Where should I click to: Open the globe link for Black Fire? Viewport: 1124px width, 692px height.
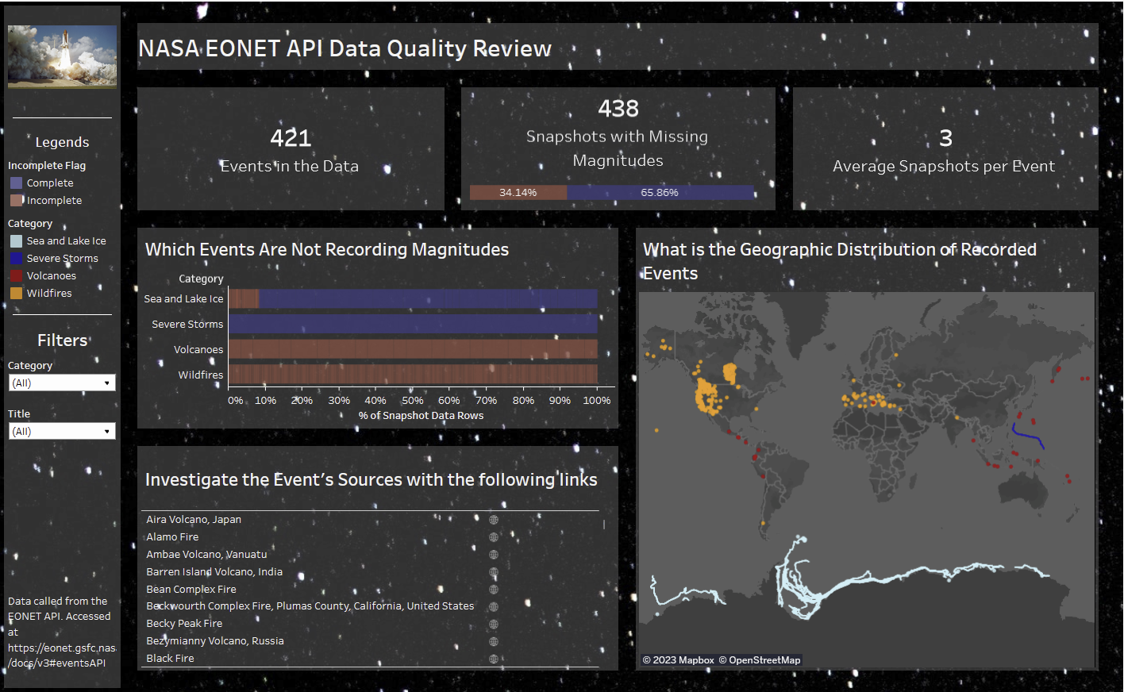click(494, 659)
